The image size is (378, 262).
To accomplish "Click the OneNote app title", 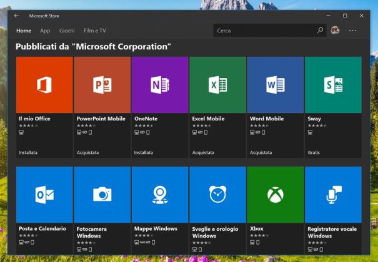I will [x=146, y=119].
